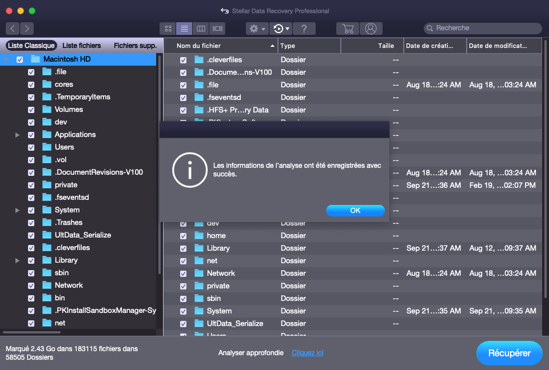Select the Liste Classique tab

pos(31,46)
